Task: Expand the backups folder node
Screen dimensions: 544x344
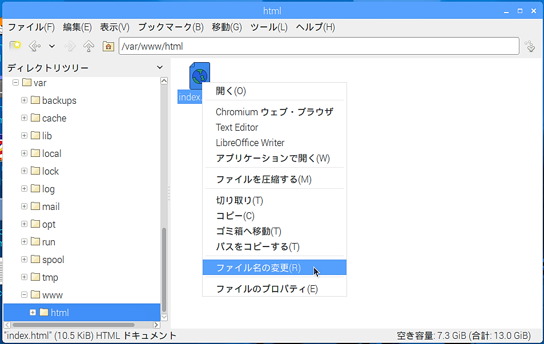Action: (24, 100)
